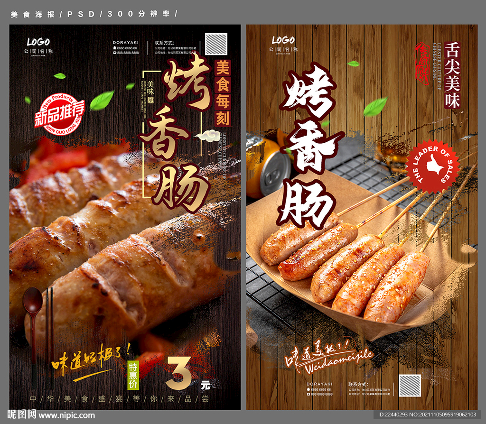Viewport: 486px width, 424px height.
Task: Click the red THE LEADER OF SALES thumbs-up badge
Action: 433,166
